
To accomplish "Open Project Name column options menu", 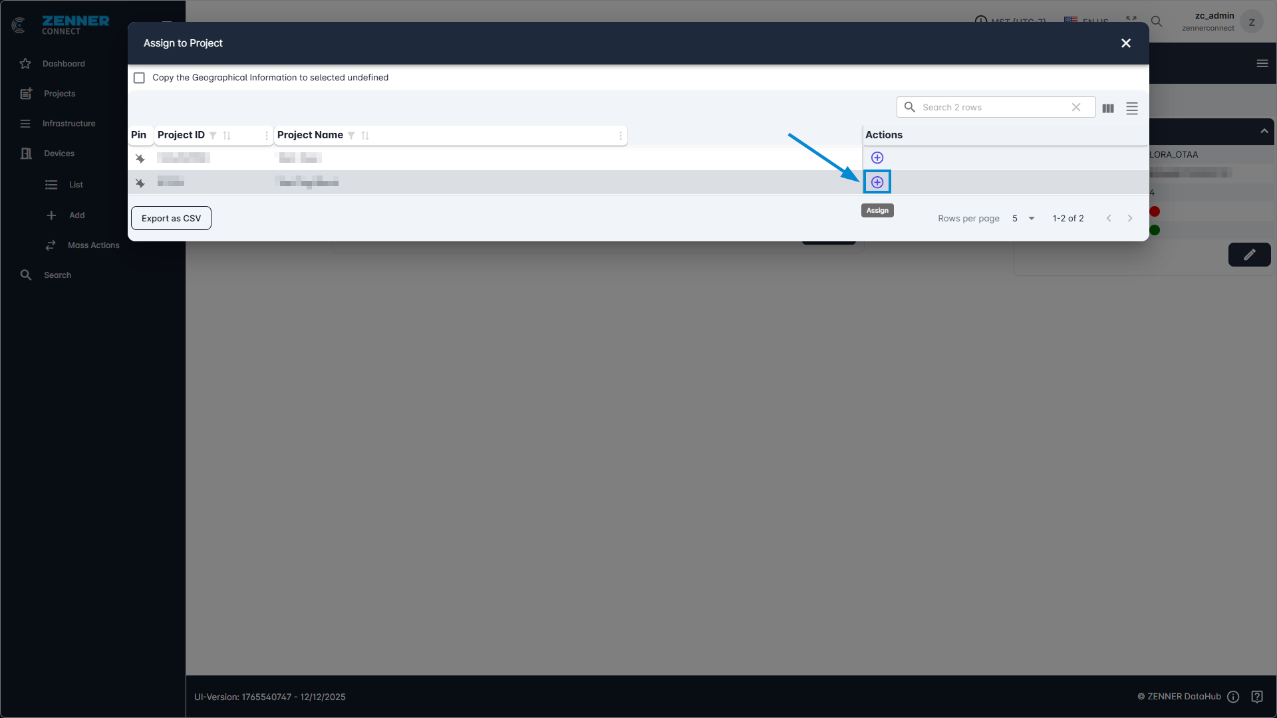I will [x=621, y=136].
